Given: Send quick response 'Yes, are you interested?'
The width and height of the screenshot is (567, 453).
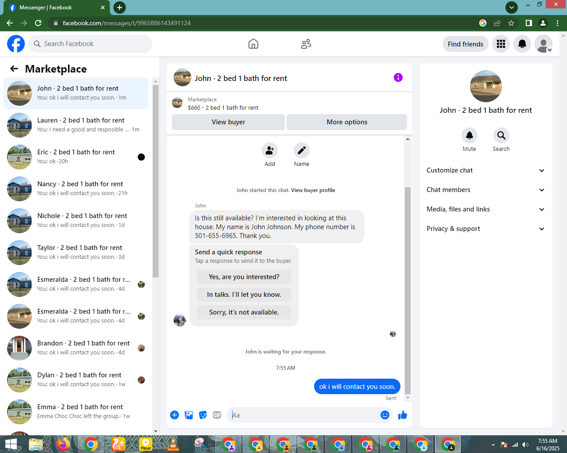Looking at the screenshot, I should click(x=244, y=277).
